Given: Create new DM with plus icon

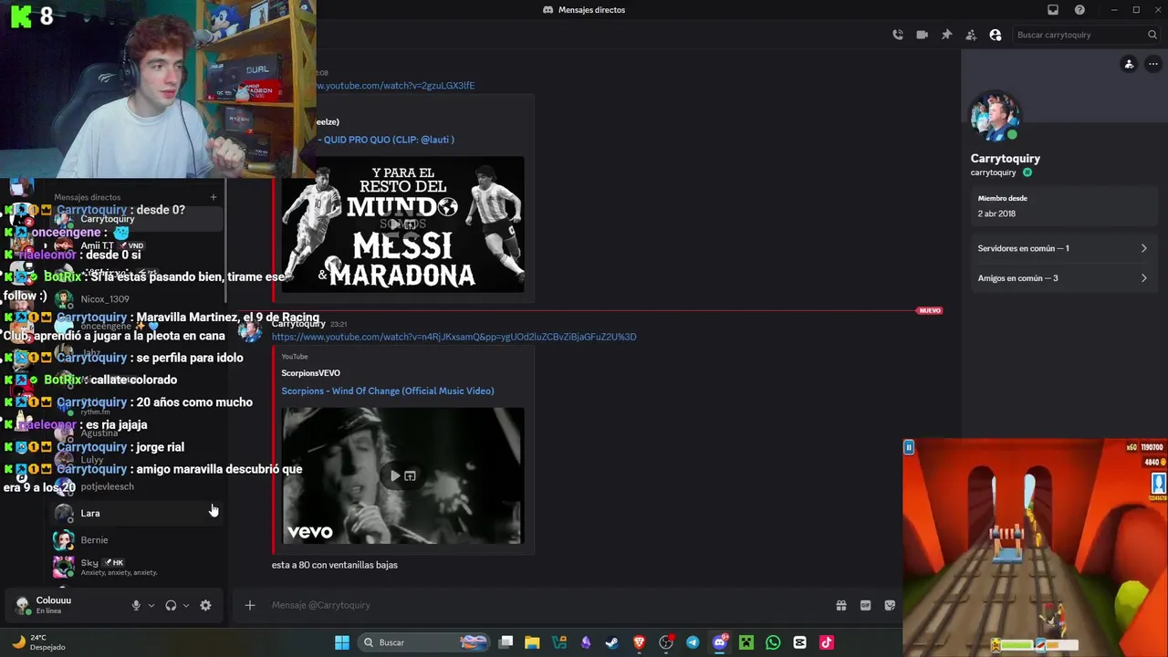Looking at the screenshot, I should [x=214, y=197].
